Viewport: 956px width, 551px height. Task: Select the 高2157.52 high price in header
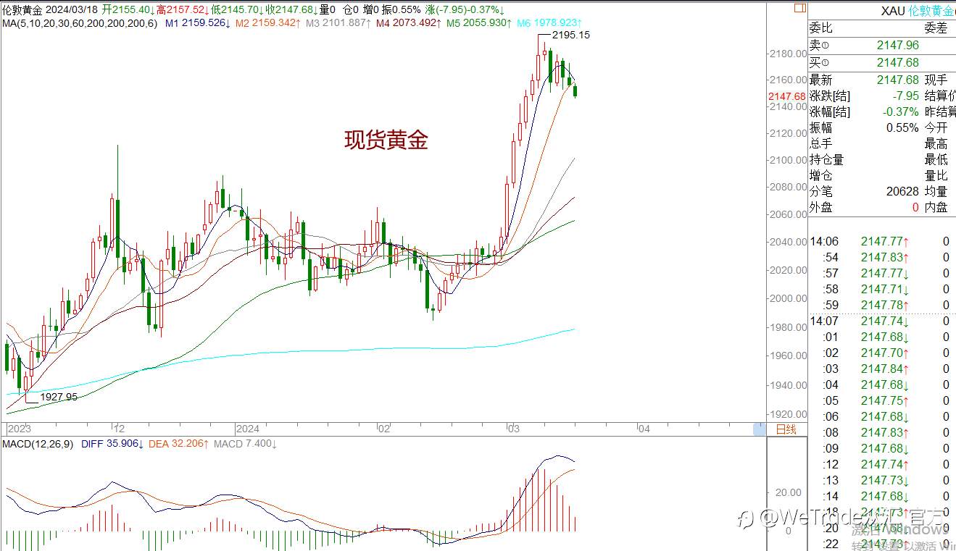181,9
